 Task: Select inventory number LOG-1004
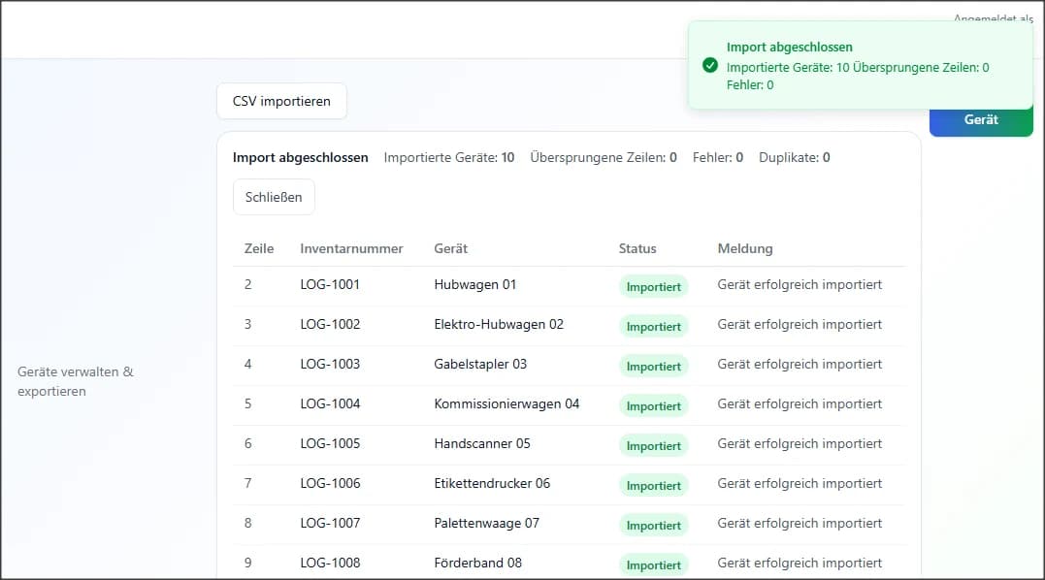[330, 404]
